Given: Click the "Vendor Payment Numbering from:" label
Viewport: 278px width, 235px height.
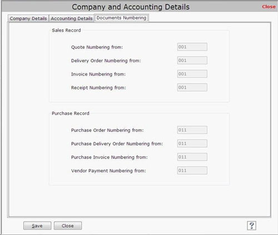Looking at the screenshot, I should 108,171.
